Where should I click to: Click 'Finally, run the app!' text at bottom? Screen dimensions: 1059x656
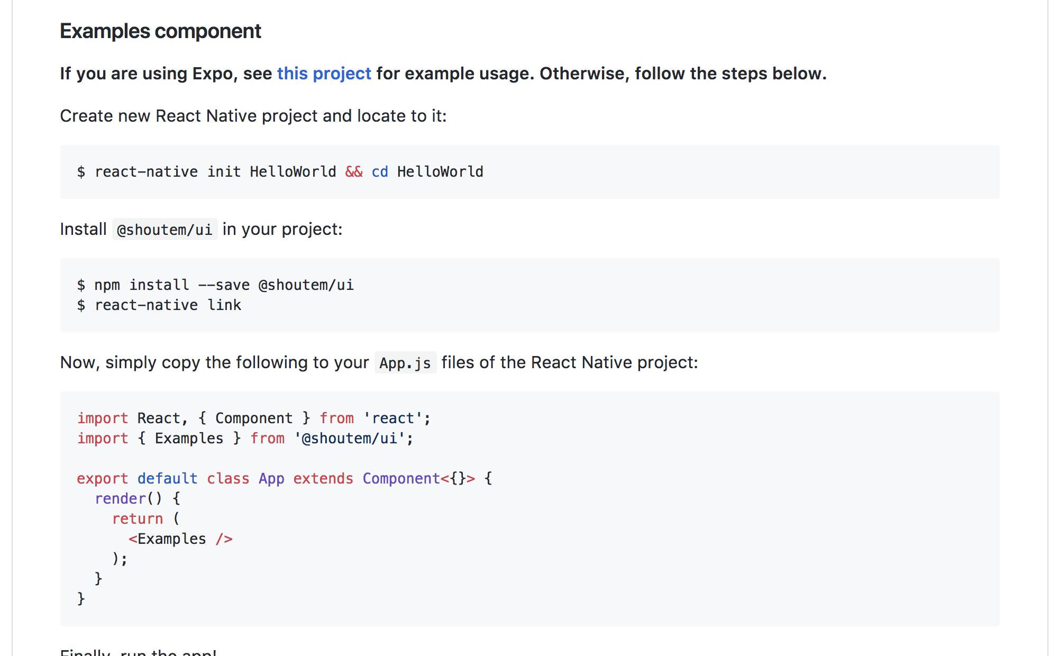(x=139, y=652)
